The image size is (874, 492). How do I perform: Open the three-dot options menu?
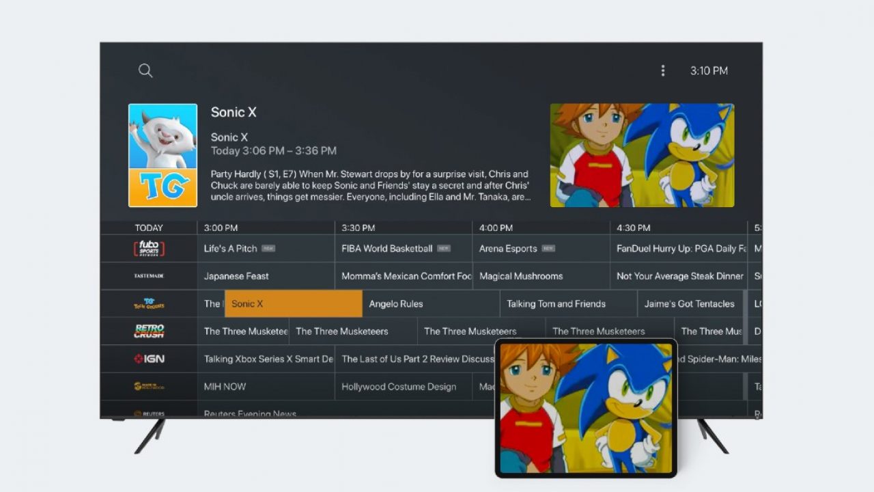[662, 70]
